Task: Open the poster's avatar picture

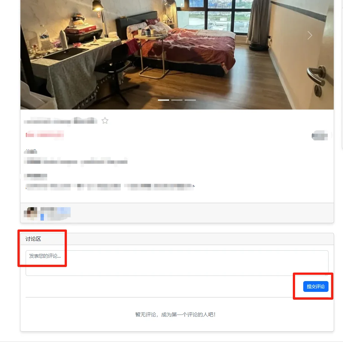Action: [30, 213]
